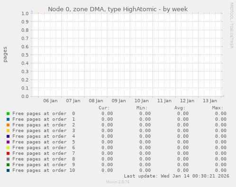Click the '10 Jan' x-axis label
Image resolution: width=236 pixels, height=187 pixels.
(142, 101)
